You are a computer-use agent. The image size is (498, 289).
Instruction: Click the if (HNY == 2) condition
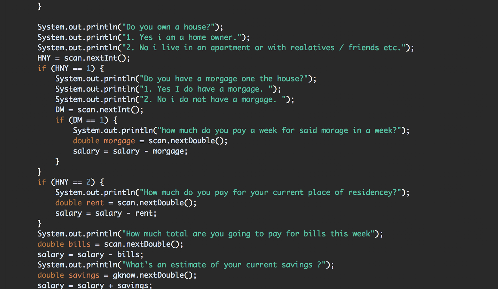click(x=71, y=182)
